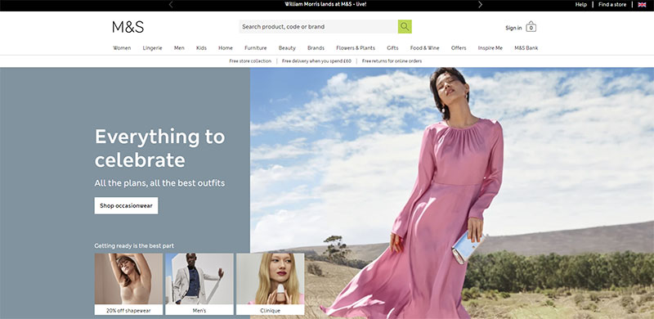Open the shopping bag icon
This screenshot has width=654, height=319.
531,27
